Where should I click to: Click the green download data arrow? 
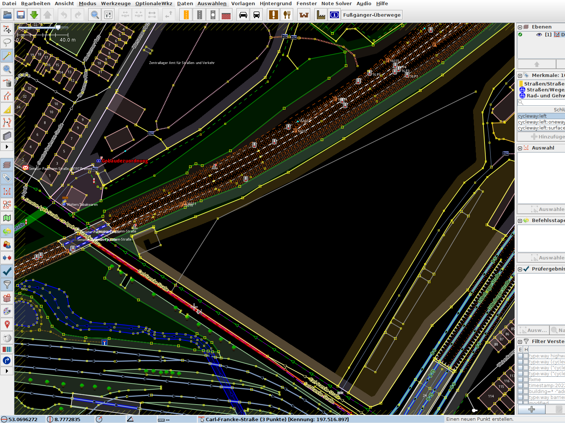pos(34,15)
